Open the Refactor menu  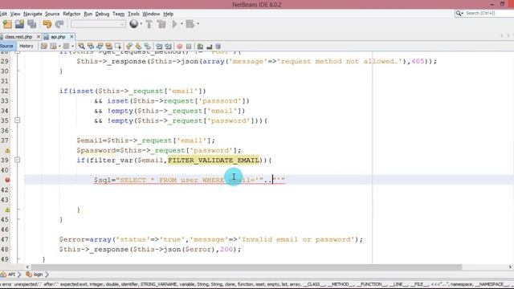[71, 14]
